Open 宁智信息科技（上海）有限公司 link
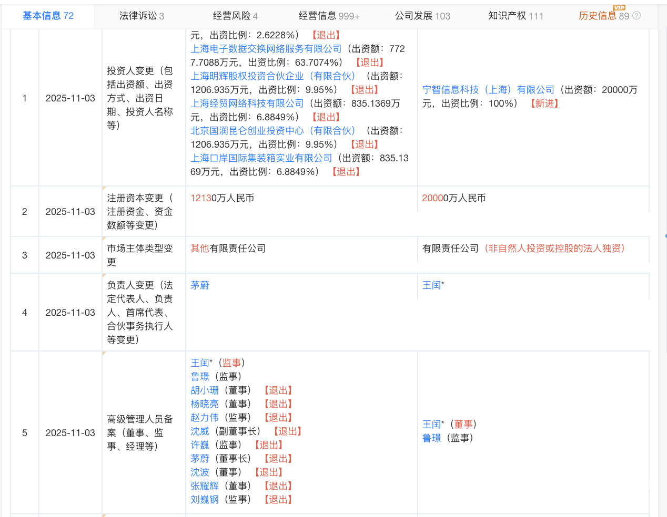 [489, 89]
